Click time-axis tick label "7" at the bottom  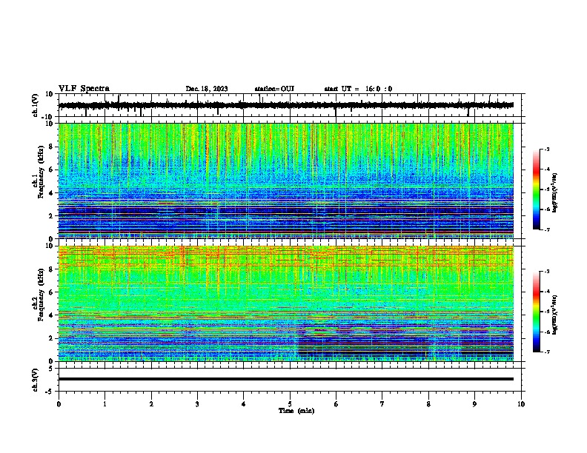click(x=382, y=404)
